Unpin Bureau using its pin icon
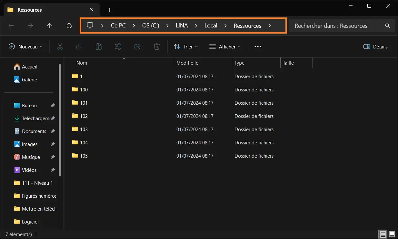This screenshot has height=239, width=398. [53, 106]
